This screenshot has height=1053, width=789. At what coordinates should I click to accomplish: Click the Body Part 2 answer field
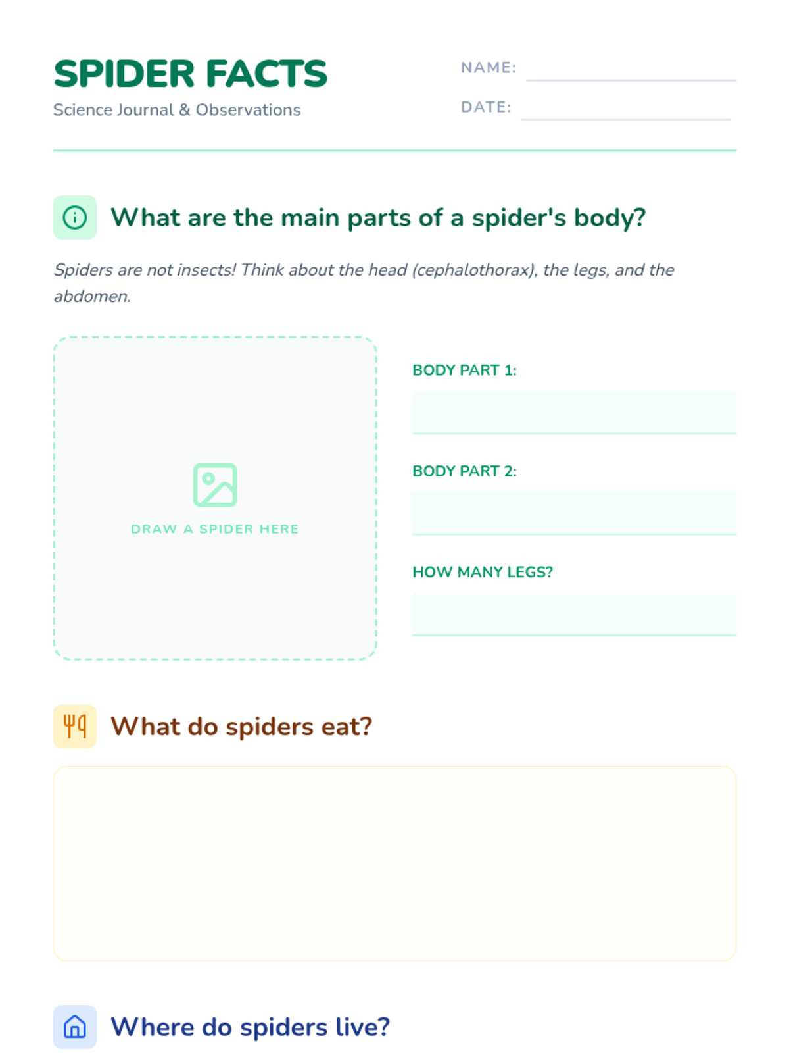574,513
